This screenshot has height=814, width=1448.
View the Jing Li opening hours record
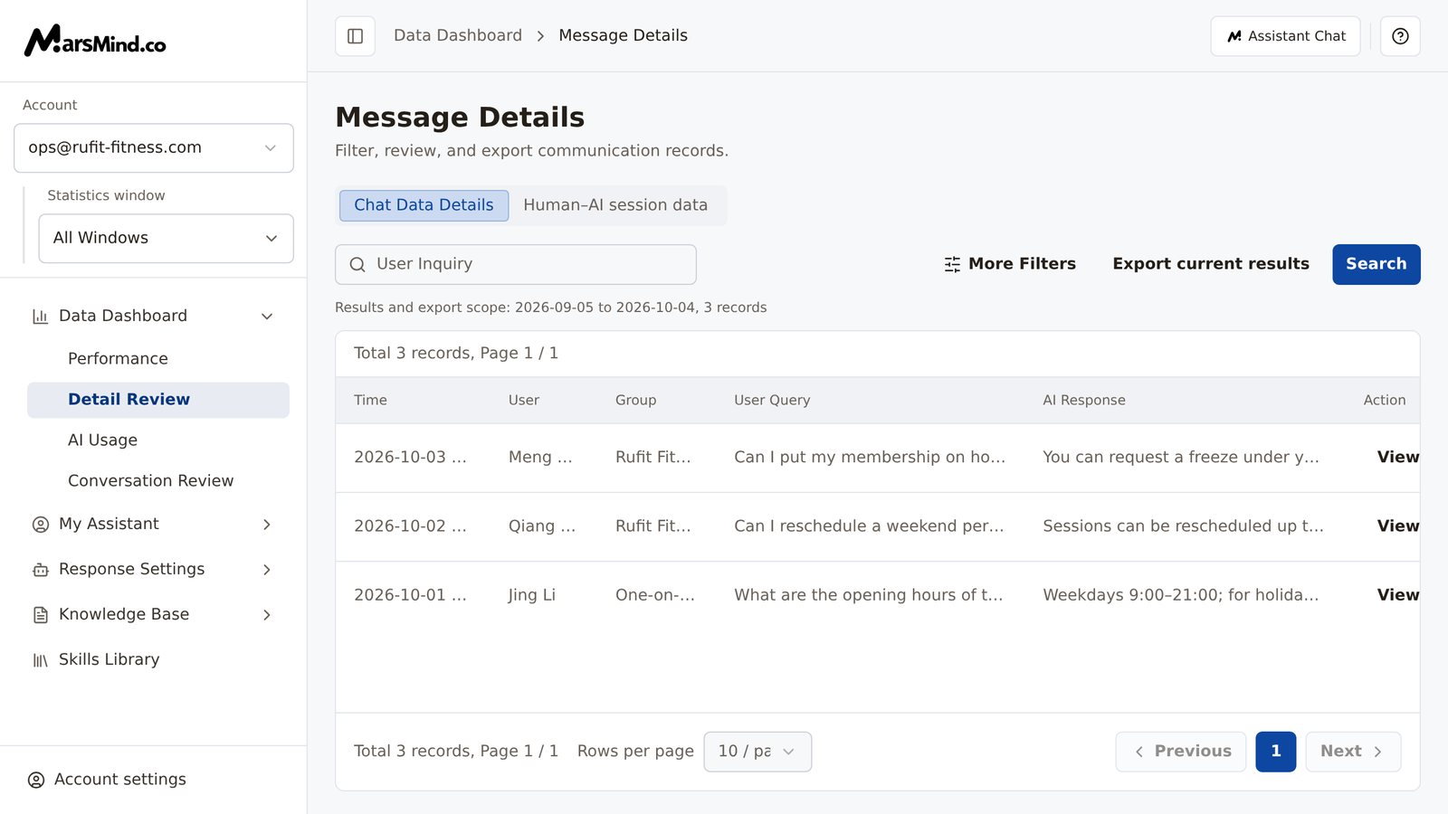[1397, 595]
